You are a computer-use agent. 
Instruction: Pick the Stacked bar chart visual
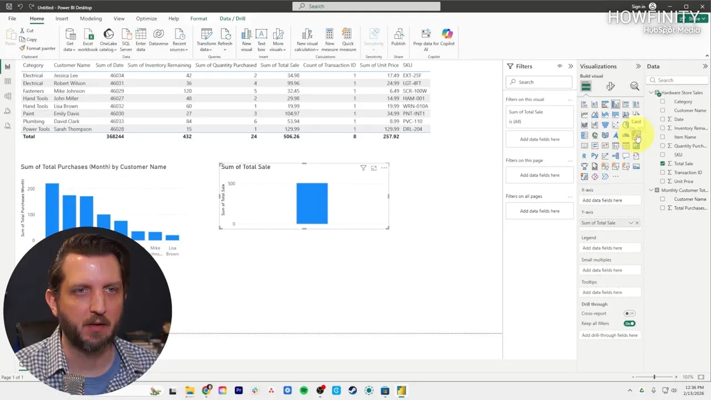click(584, 104)
